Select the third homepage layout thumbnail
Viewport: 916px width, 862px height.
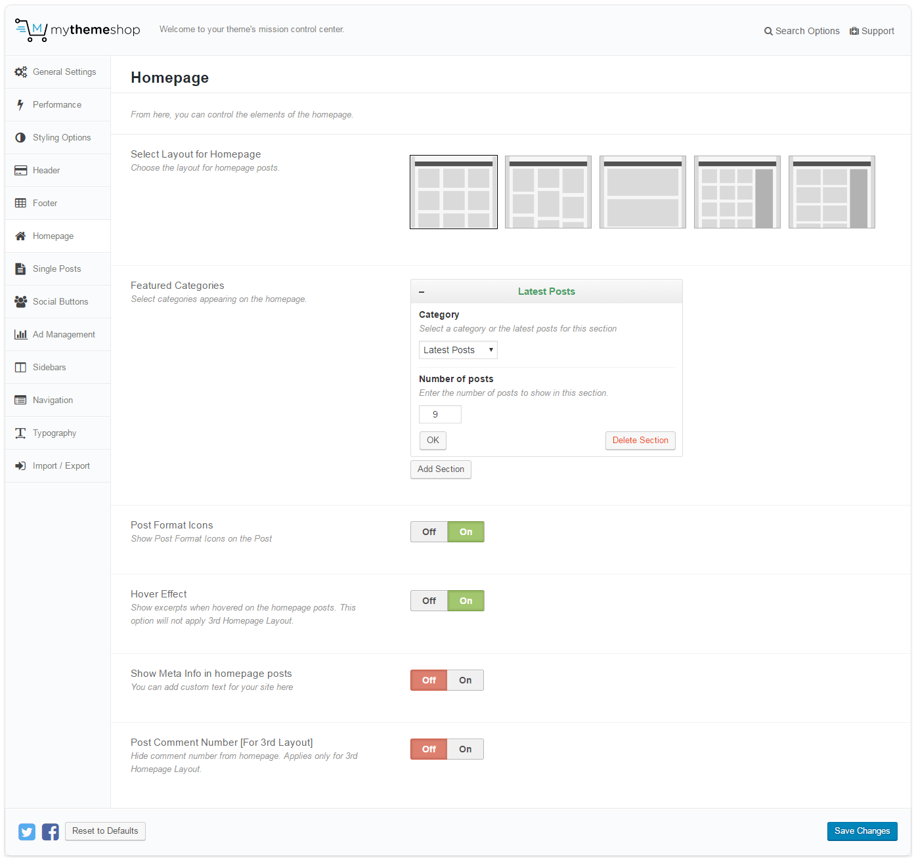[x=642, y=192]
